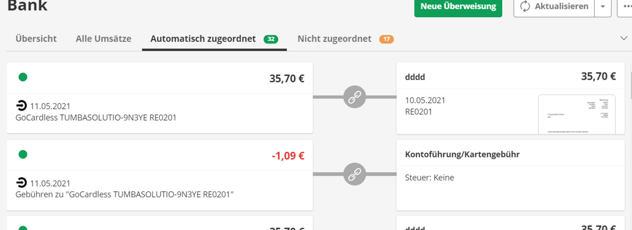Viewport: 632px width, 230px height.
Task: Click the refresh arrows icon beside Aktualisieren
Action: [x=525, y=6]
